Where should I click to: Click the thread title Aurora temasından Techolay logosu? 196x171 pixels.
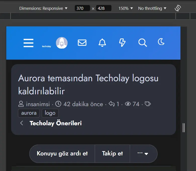[x=88, y=85]
